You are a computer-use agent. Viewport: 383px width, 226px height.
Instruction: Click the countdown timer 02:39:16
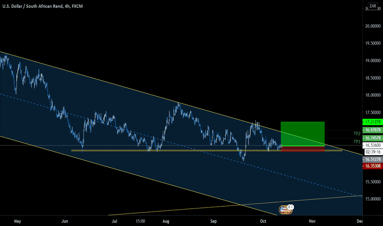point(373,152)
